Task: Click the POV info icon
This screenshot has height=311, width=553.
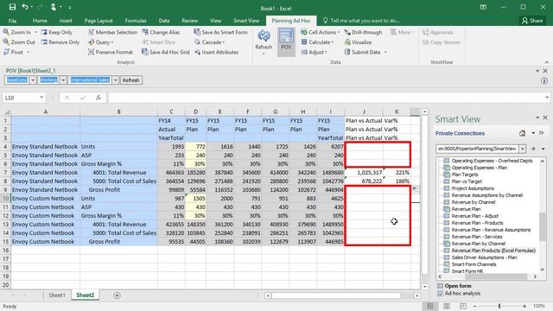Action: [544, 80]
